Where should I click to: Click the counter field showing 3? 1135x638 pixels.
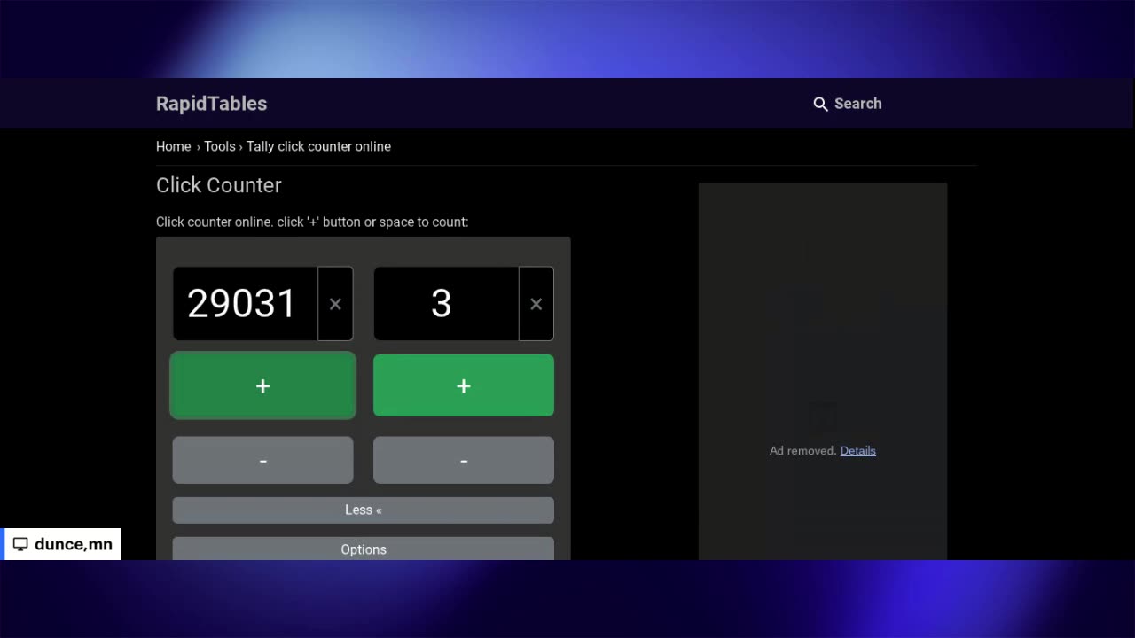pos(446,304)
